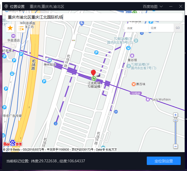Click the 当前标记位置 coordinates text

tap(46, 161)
